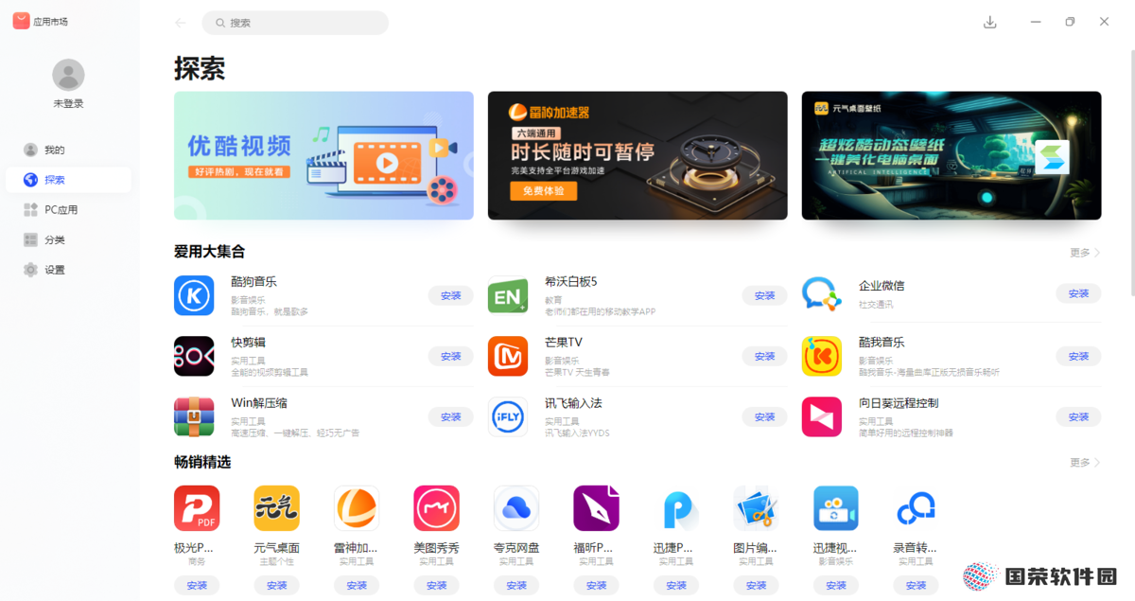Viewport: 1135px width, 601px height.
Task: Open the 迅捷P… blue P icon
Action: point(676,508)
